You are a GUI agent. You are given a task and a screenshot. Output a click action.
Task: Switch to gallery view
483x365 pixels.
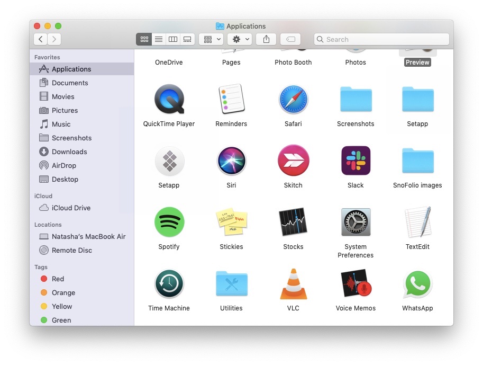(x=187, y=39)
